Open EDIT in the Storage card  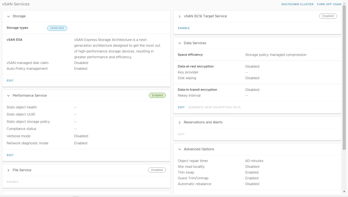[x=10, y=81]
